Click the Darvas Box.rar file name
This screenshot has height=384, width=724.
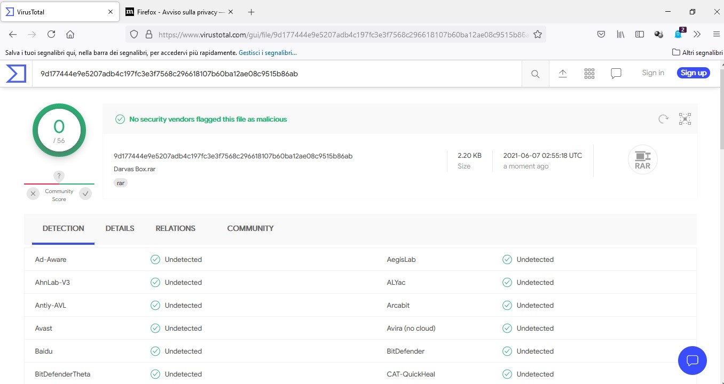(x=135, y=169)
